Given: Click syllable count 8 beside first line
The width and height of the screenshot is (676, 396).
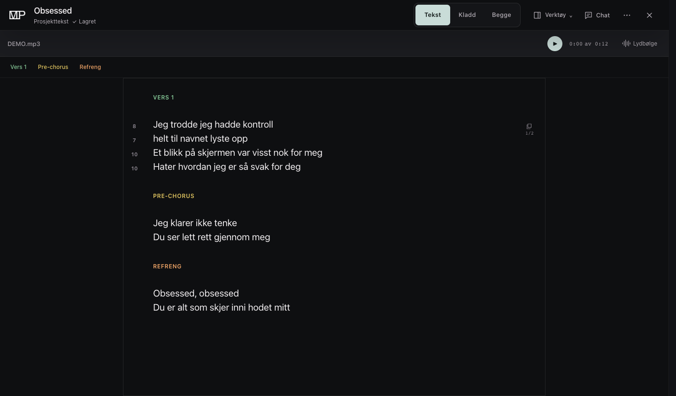Looking at the screenshot, I should click(134, 126).
